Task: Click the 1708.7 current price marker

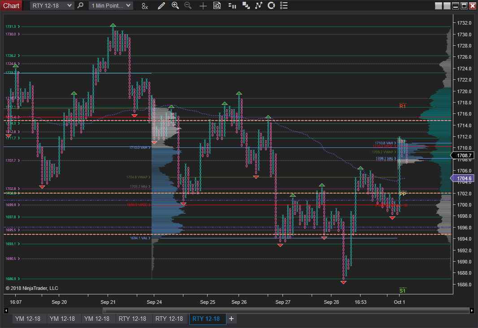Action: [x=463, y=155]
